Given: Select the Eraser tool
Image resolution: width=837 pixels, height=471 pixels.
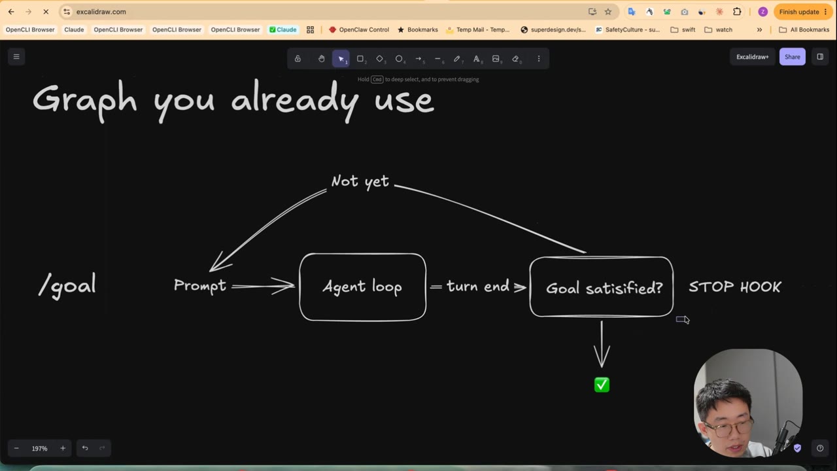Looking at the screenshot, I should click(x=515, y=58).
